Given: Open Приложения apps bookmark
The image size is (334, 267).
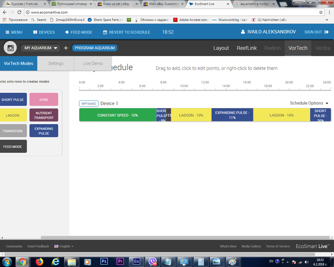Looking at the screenshot, I should coord(15,20).
